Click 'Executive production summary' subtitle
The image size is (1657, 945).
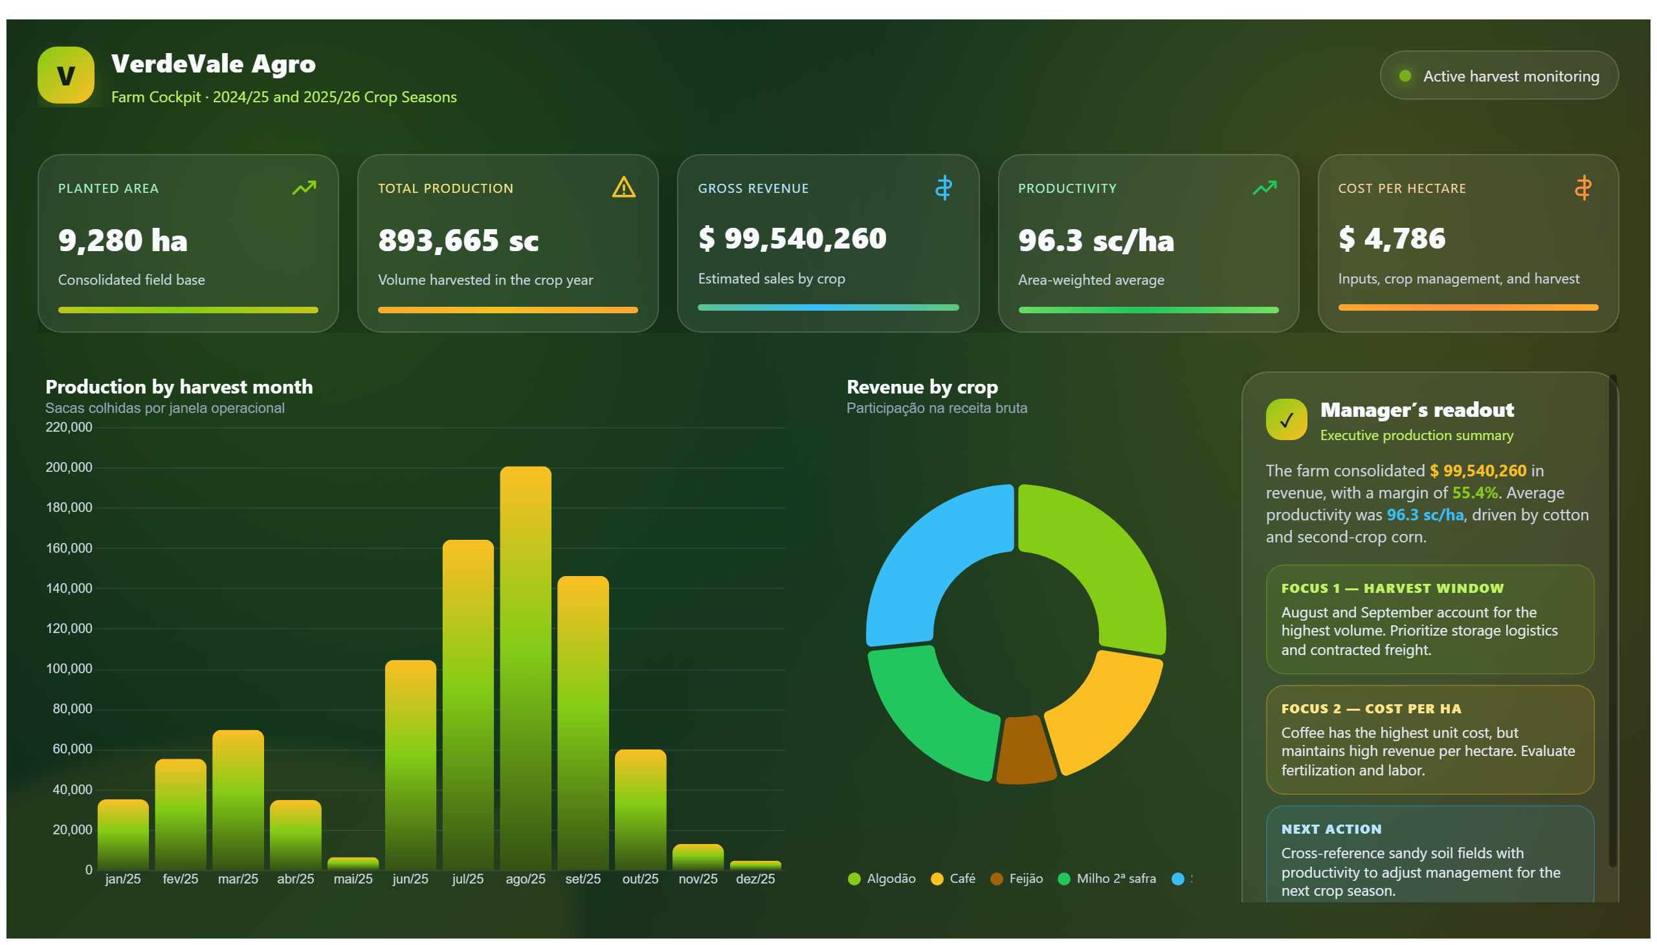tap(1416, 435)
